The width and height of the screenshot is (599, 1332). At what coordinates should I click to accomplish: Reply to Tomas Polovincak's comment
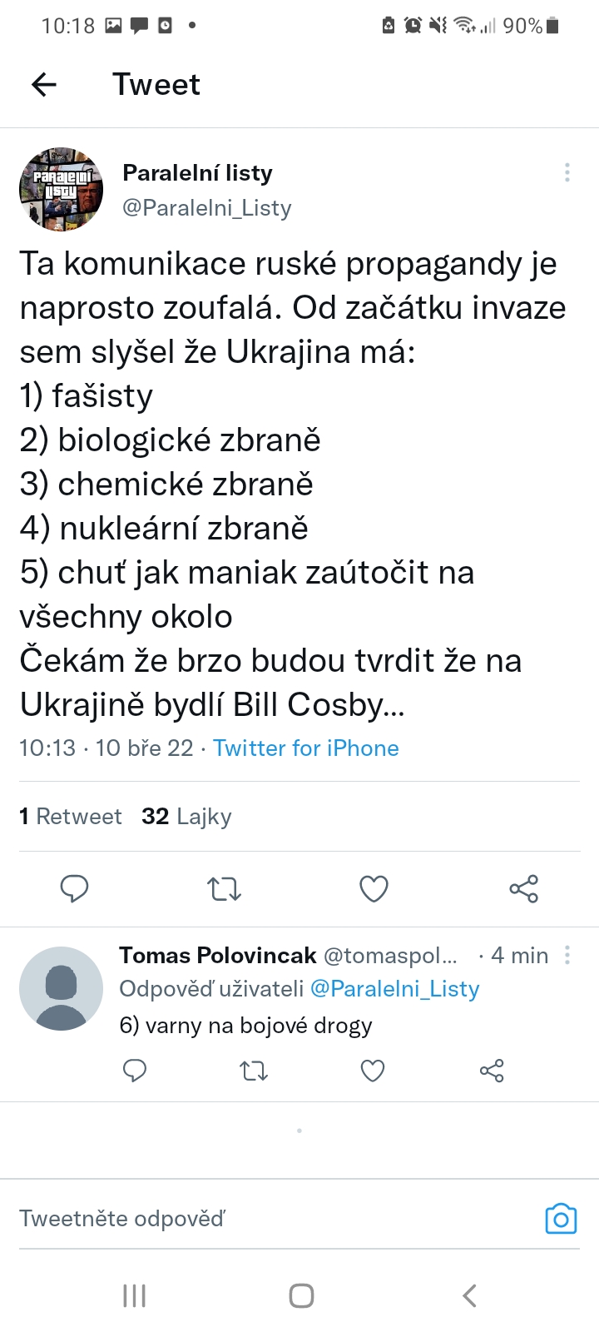tap(135, 1071)
